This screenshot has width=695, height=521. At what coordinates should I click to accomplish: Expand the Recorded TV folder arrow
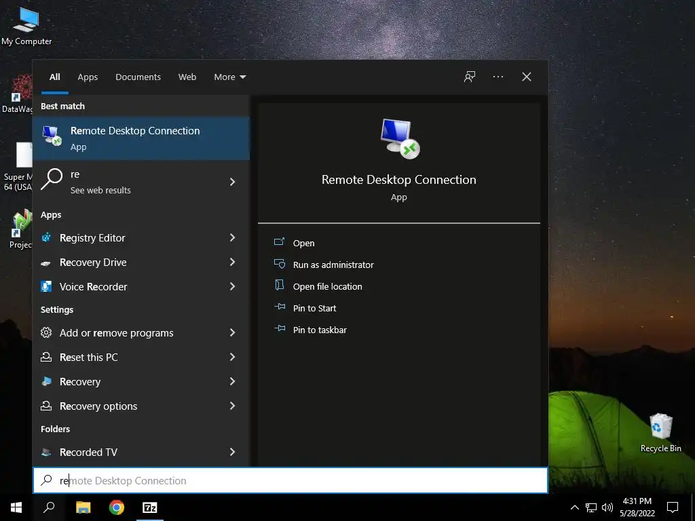pyautogui.click(x=232, y=452)
